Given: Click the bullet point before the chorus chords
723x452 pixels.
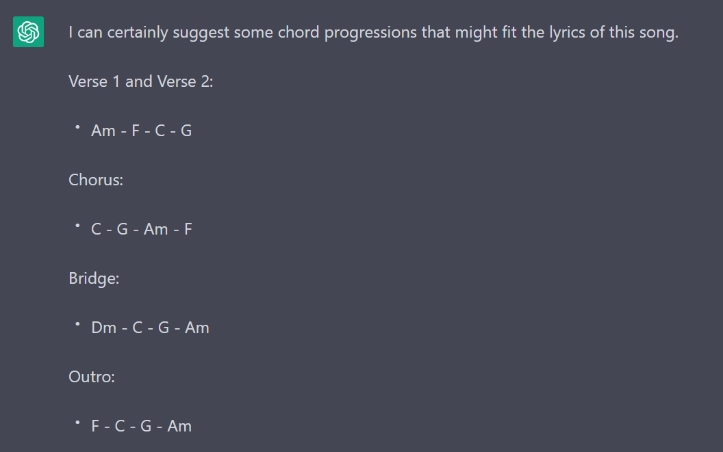Looking at the screenshot, I should [77, 226].
